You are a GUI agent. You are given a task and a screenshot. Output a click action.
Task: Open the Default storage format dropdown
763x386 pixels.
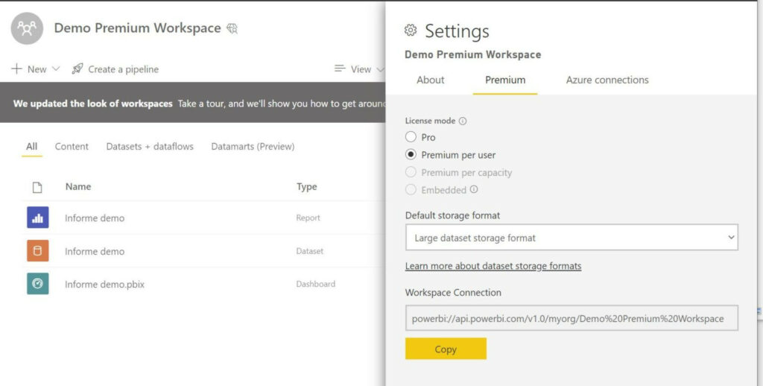[572, 238]
